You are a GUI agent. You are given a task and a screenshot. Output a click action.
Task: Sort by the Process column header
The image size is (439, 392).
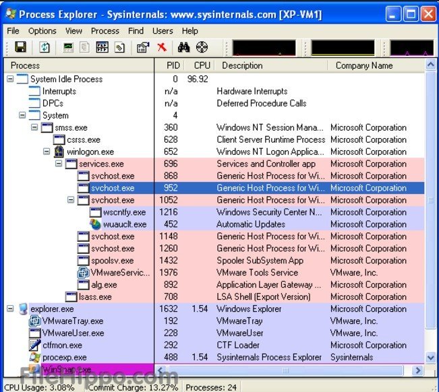[x=79, y=65]
